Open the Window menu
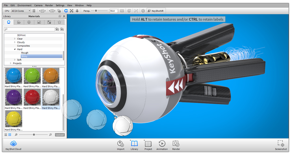Viewport: 291px width, 154px height. tap(79, 5)
